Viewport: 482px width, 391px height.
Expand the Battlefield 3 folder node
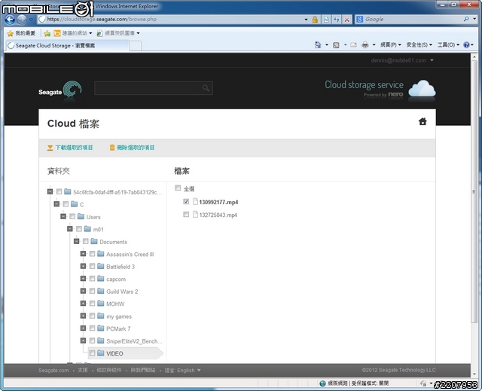pos(83,266)
